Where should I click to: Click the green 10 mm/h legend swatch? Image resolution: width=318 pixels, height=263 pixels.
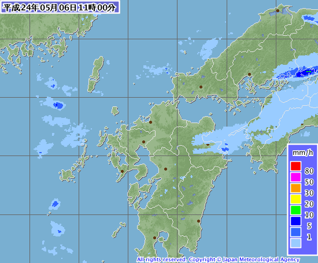pyautogui.click(x=295, y=210)
